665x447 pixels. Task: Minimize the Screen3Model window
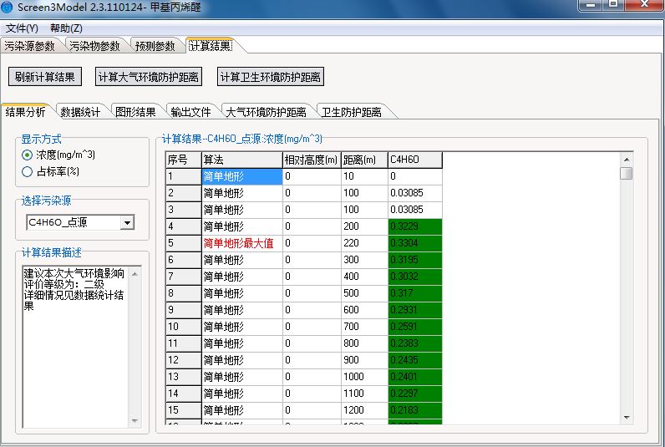pyautogui.click(x=591, y=4)
